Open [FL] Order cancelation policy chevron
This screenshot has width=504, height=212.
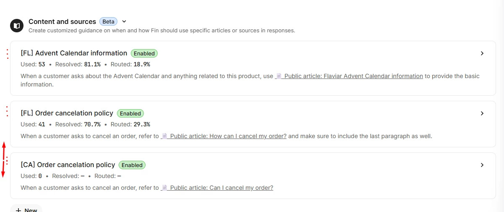(x=482, y=113)
